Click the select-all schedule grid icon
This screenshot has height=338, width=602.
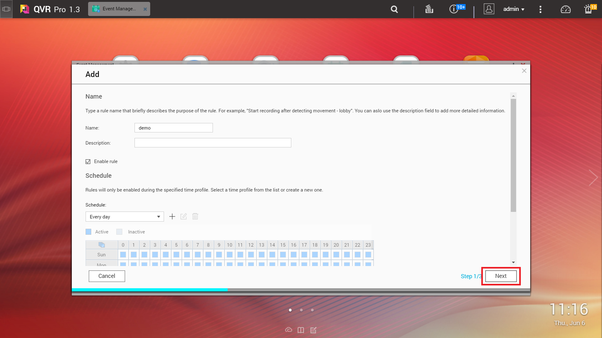[102, 245]
